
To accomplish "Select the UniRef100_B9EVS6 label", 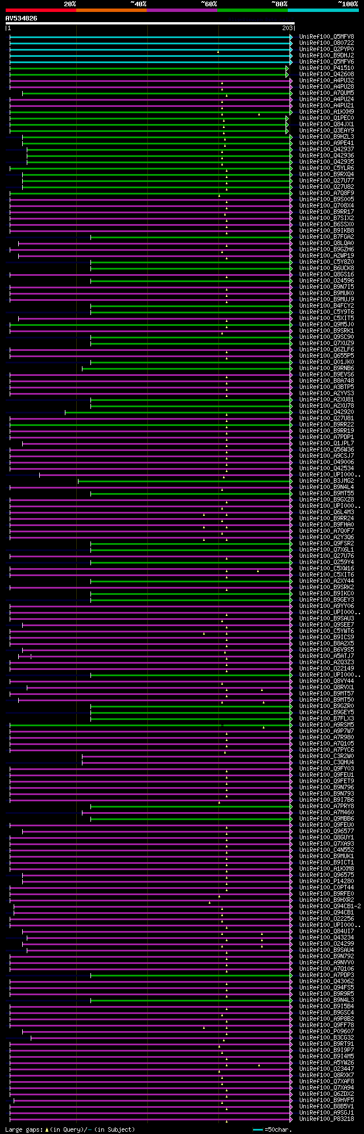I will point(326,375).
